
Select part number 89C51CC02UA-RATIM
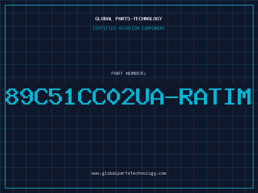click(x=128, y=96)
